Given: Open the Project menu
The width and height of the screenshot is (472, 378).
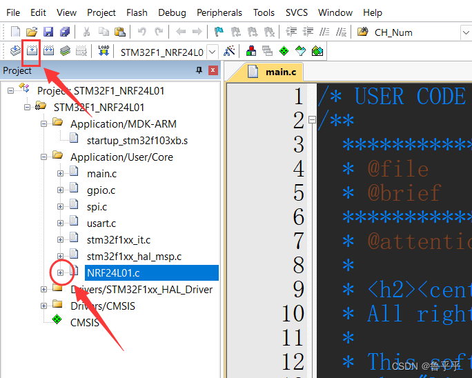Looking at the screenshot, I should [101, 12].
